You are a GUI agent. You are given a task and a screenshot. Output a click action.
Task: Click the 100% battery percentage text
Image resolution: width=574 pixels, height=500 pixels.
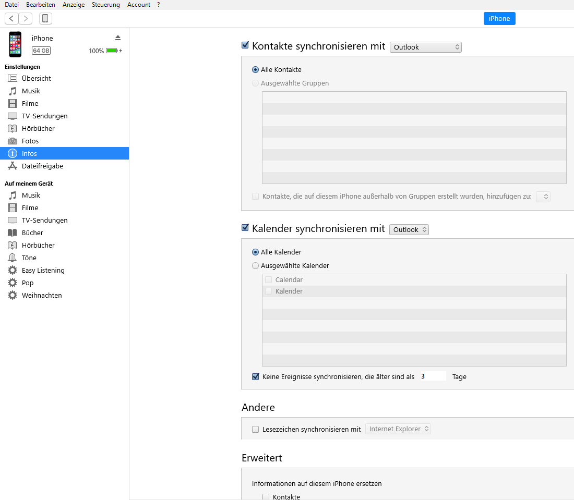[97, 51]
